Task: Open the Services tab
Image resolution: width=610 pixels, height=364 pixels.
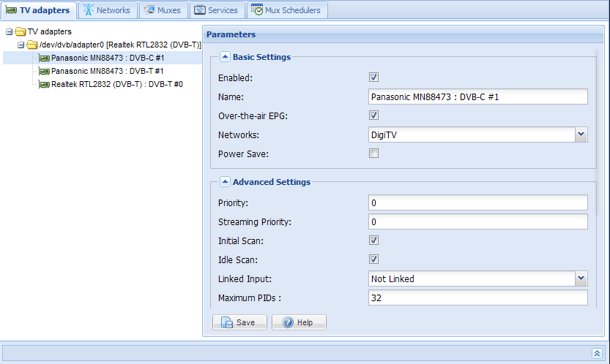Action: pyautogui.click(x=217, y=10)
